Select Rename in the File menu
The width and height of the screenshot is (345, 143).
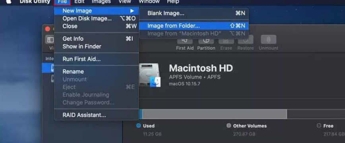[97, 72]
